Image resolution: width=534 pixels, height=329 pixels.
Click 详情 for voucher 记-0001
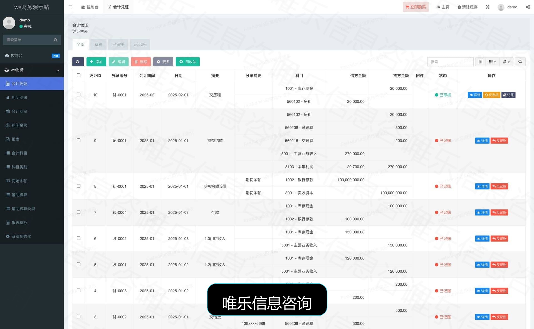click(x=482, y=141)
